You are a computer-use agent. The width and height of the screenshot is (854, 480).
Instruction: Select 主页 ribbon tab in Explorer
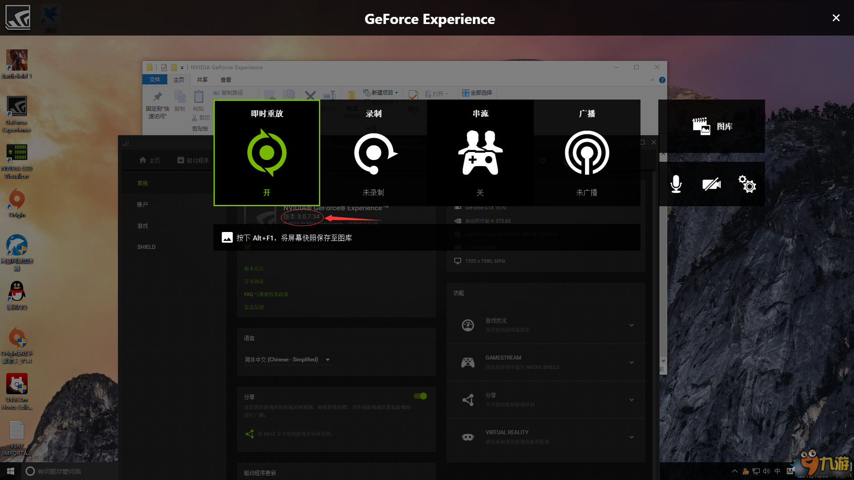coord(179,80)
